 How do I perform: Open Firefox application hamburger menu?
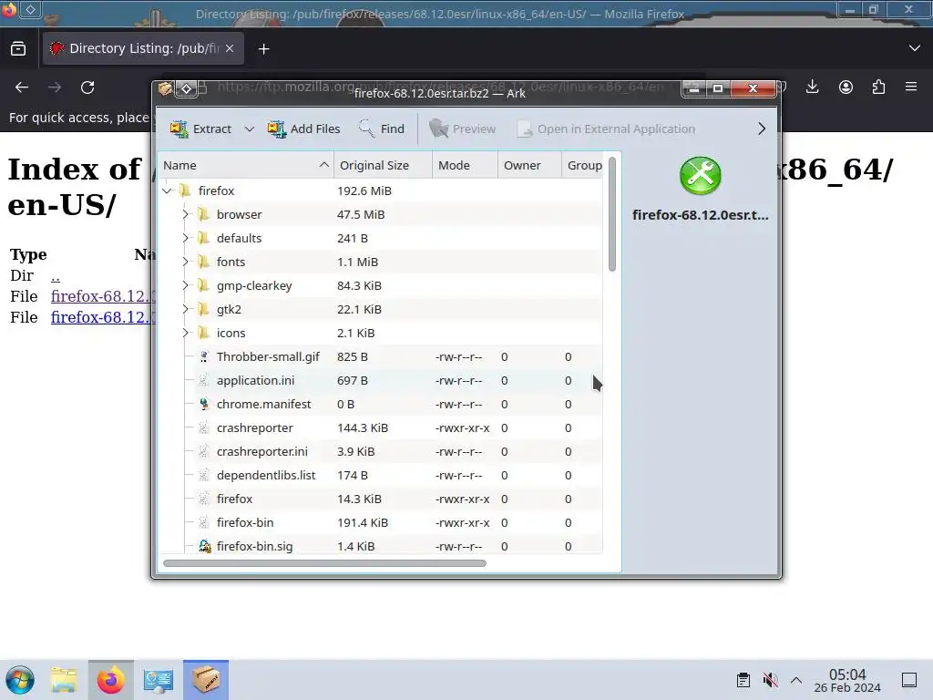911,87
